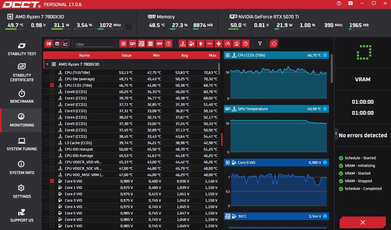The height and width of the screenshot is (230, 391).
Task: Sort sensors by the Max column
Action: click(212, 55)
